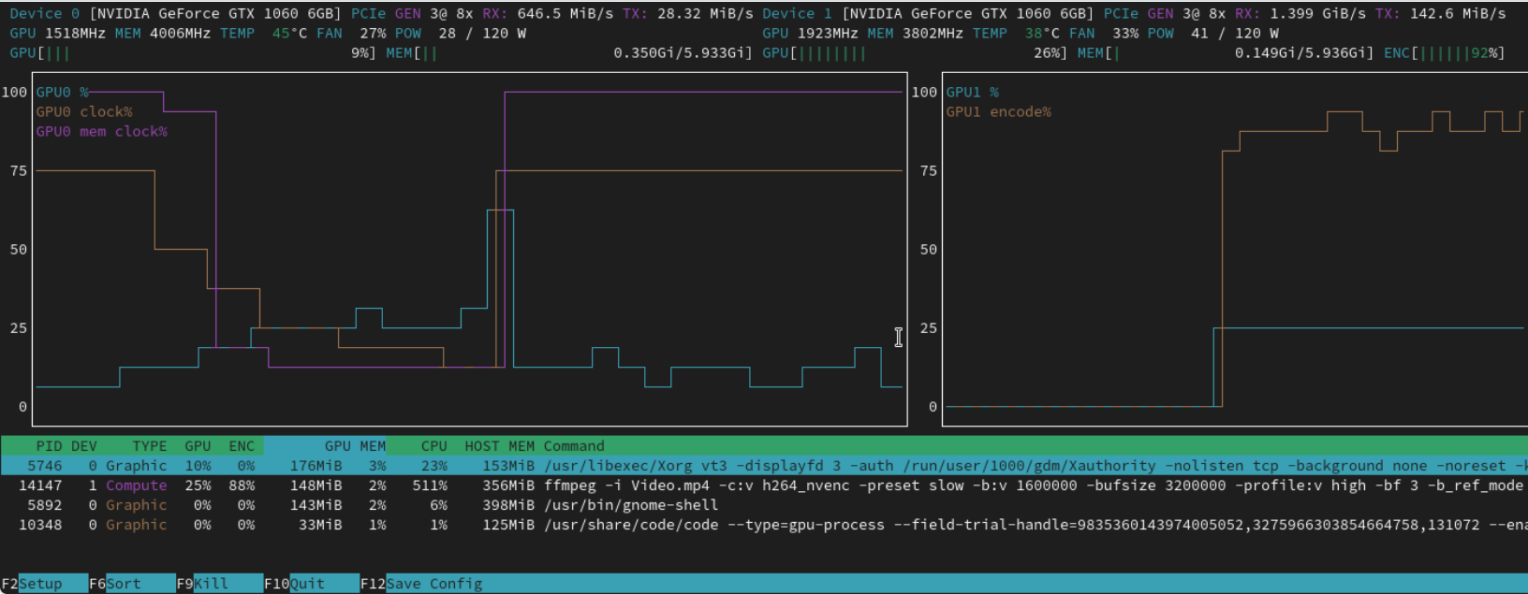Click the TX: 142.6 MiB/s reading
1528x594 pixels.
pyautogui.click(x=1441, y=13)
